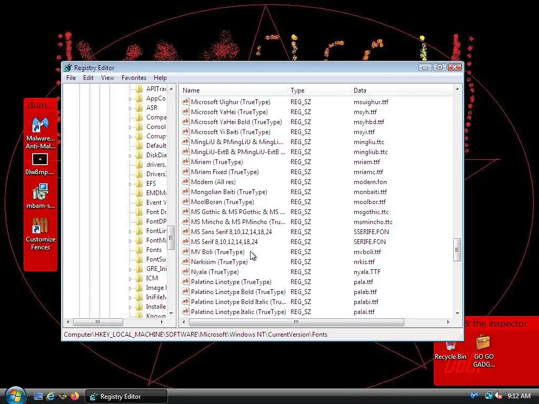Click the Registry Editor taskbar button
This screenshot has width=539, height=404.
(x=126, y=396)
